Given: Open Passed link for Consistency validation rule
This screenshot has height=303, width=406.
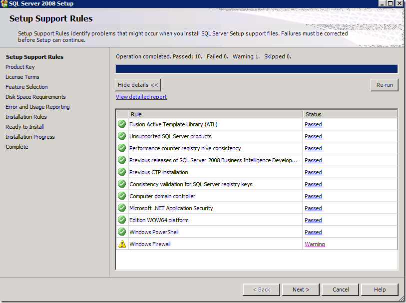Looking at the screenshot, I should click(313, 184).
